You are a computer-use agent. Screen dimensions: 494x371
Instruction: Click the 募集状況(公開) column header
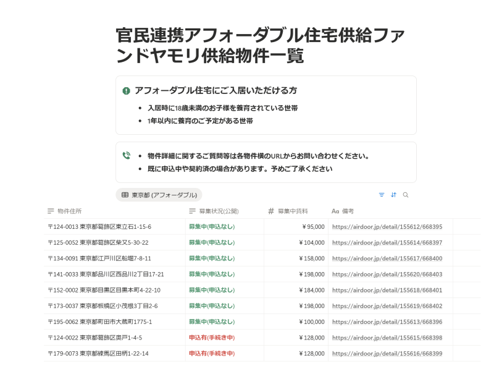225,211
